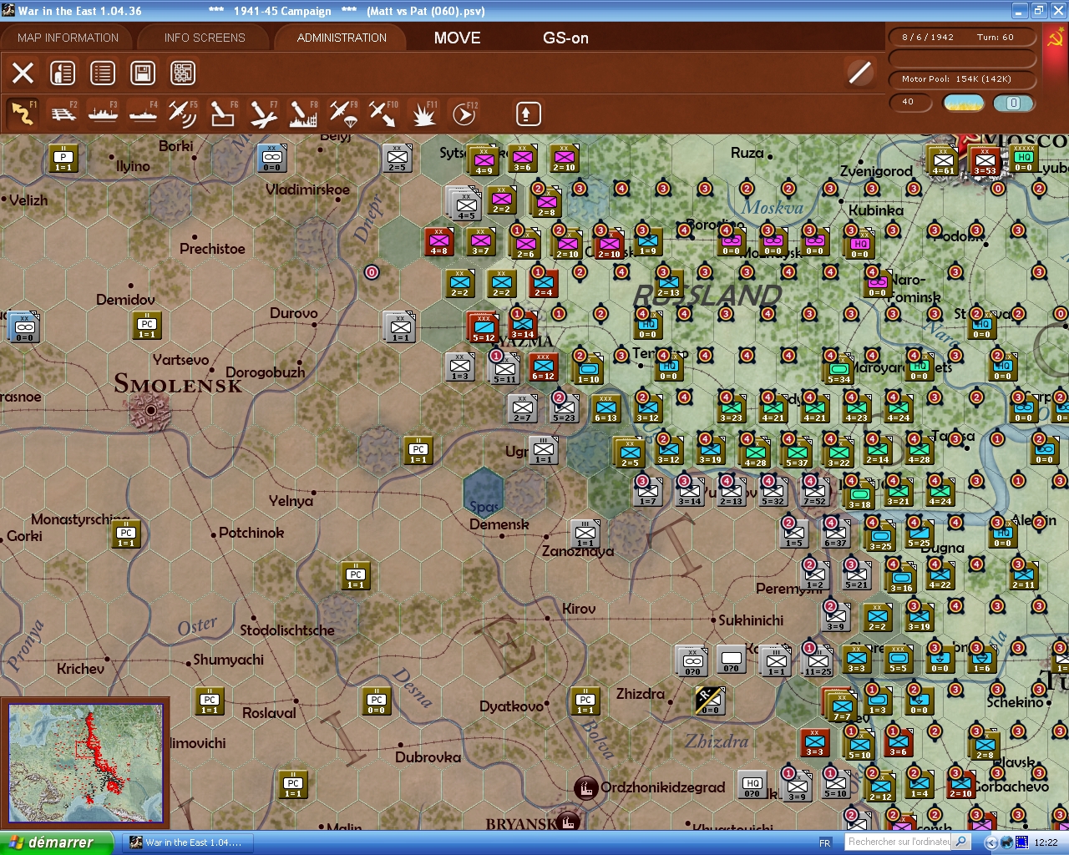The height and width of the screenshot is (855, 1069).
Task: Select the HQ 0?0 unit near Ordzhonikidzegrad
Action: (752, 784)
